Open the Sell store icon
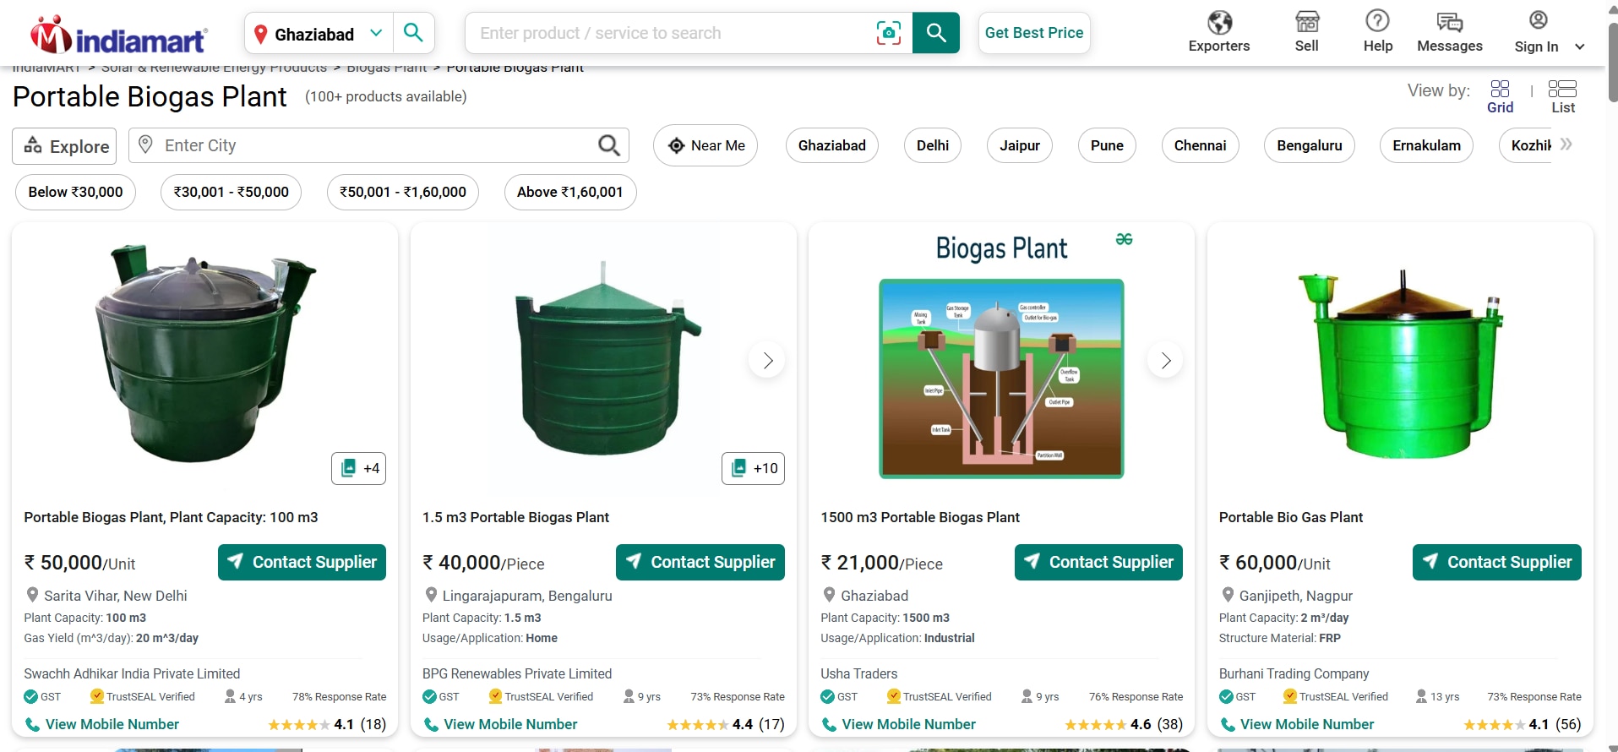This screenshot has width=1618, height=752. point(1306,22)
